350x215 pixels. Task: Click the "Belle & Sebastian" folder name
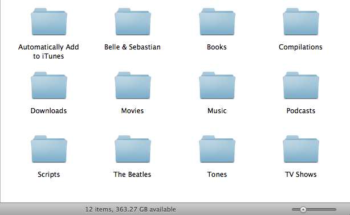pos(132,47)
